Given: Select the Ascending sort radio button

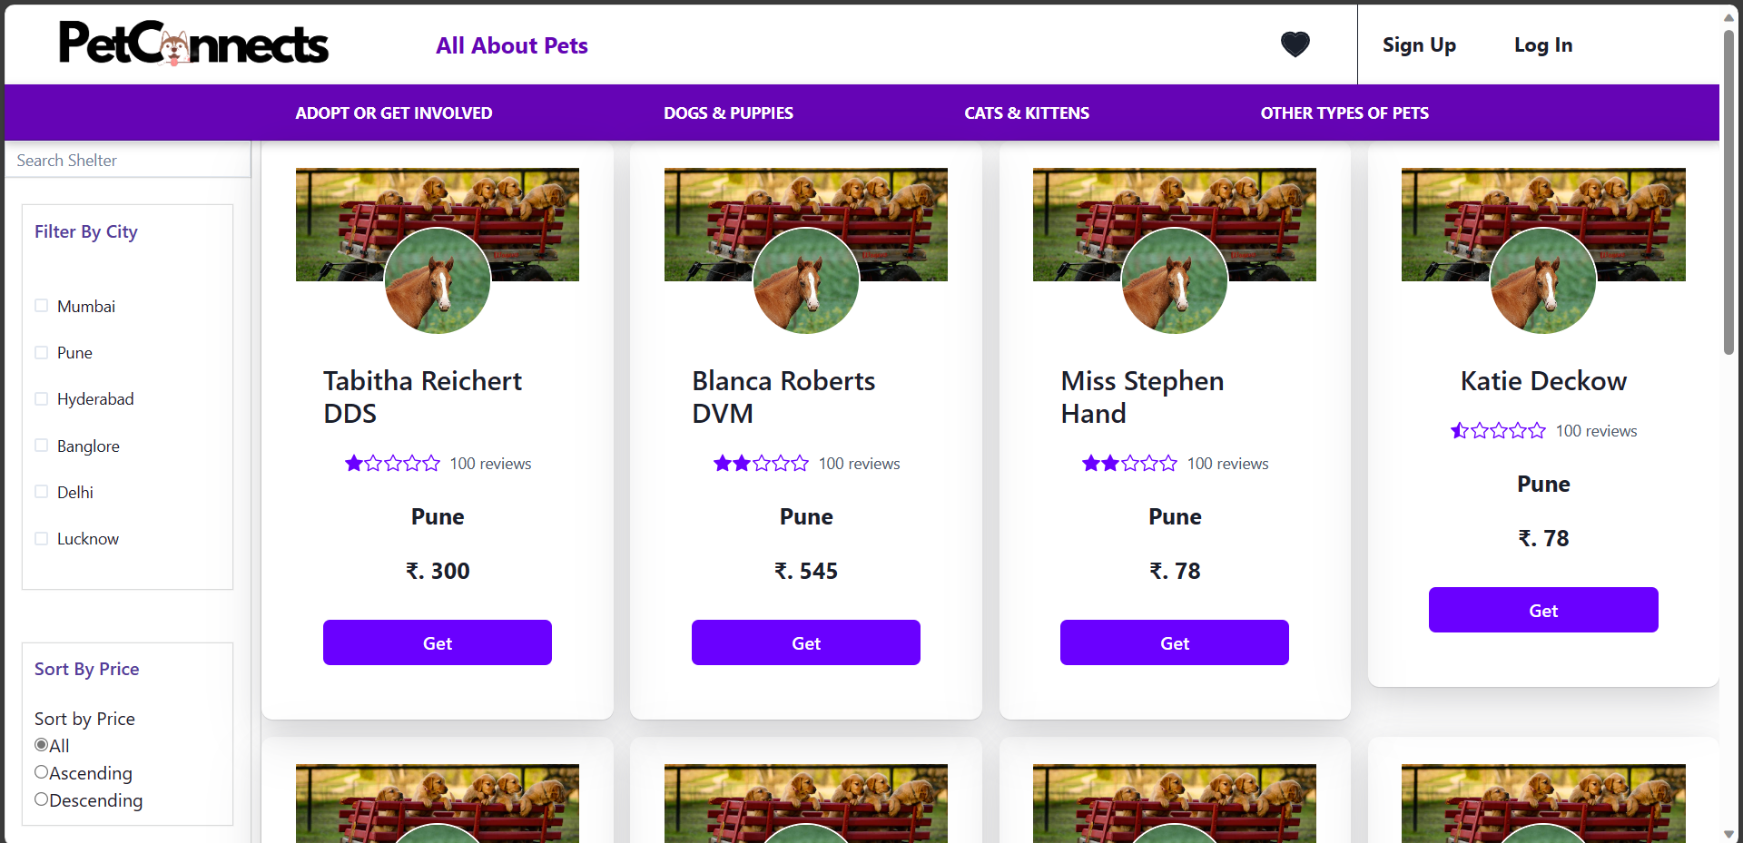Looking at the screenshot, I should (41, 771).
